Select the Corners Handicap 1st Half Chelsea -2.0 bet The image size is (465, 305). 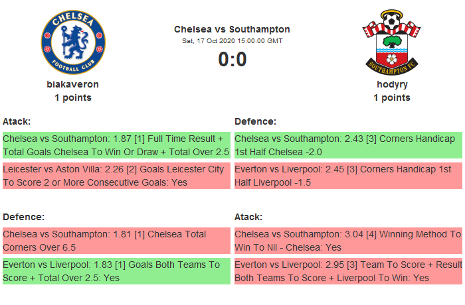coord(347,145)
